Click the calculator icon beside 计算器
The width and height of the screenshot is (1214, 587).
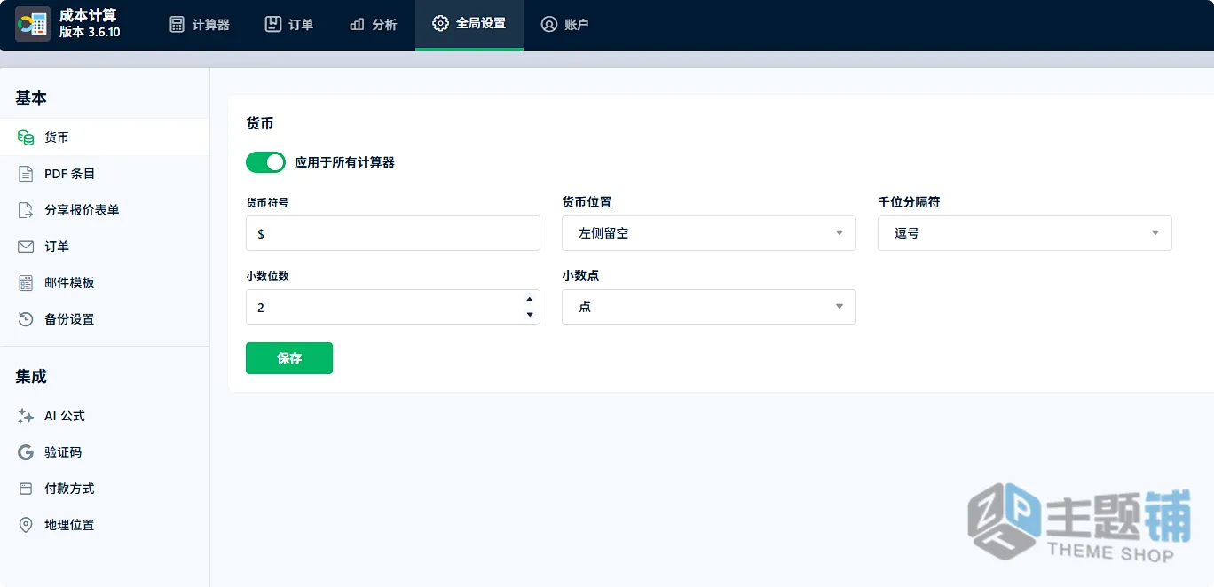(177, 24)
